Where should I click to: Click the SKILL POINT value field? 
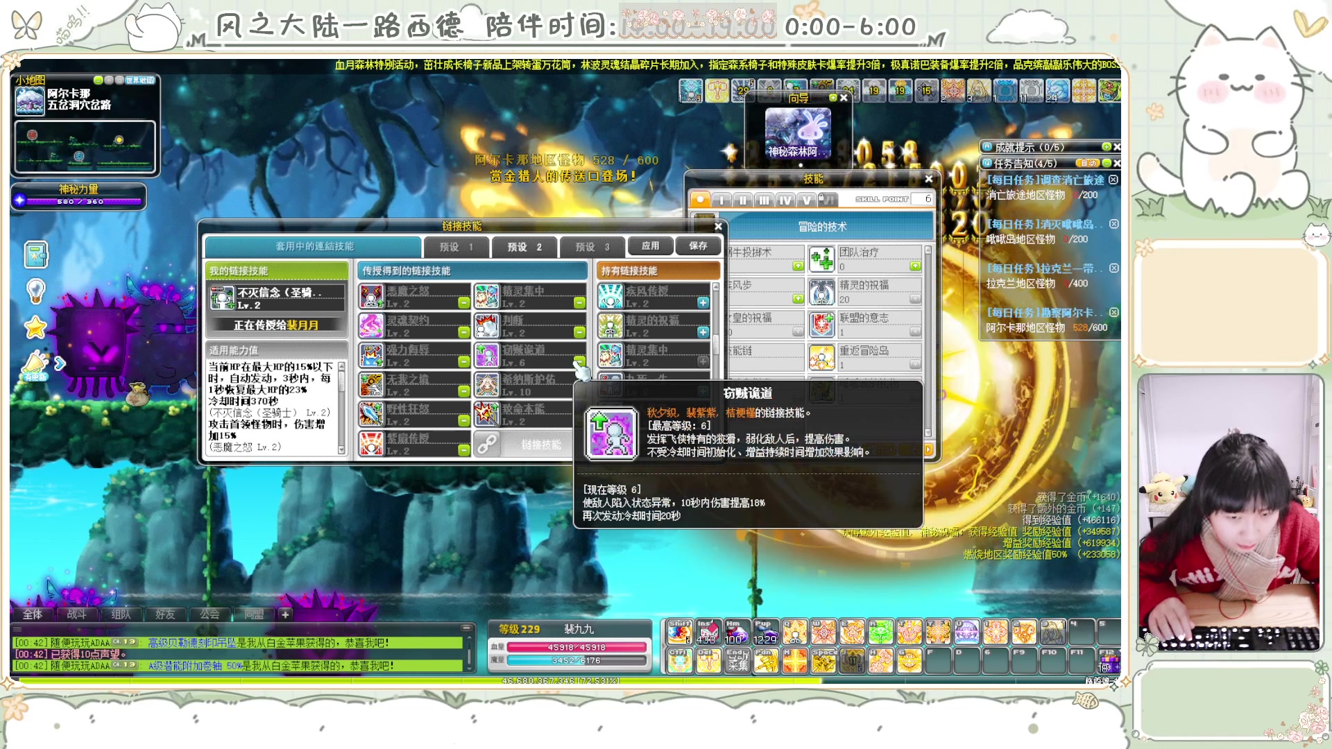922,199
